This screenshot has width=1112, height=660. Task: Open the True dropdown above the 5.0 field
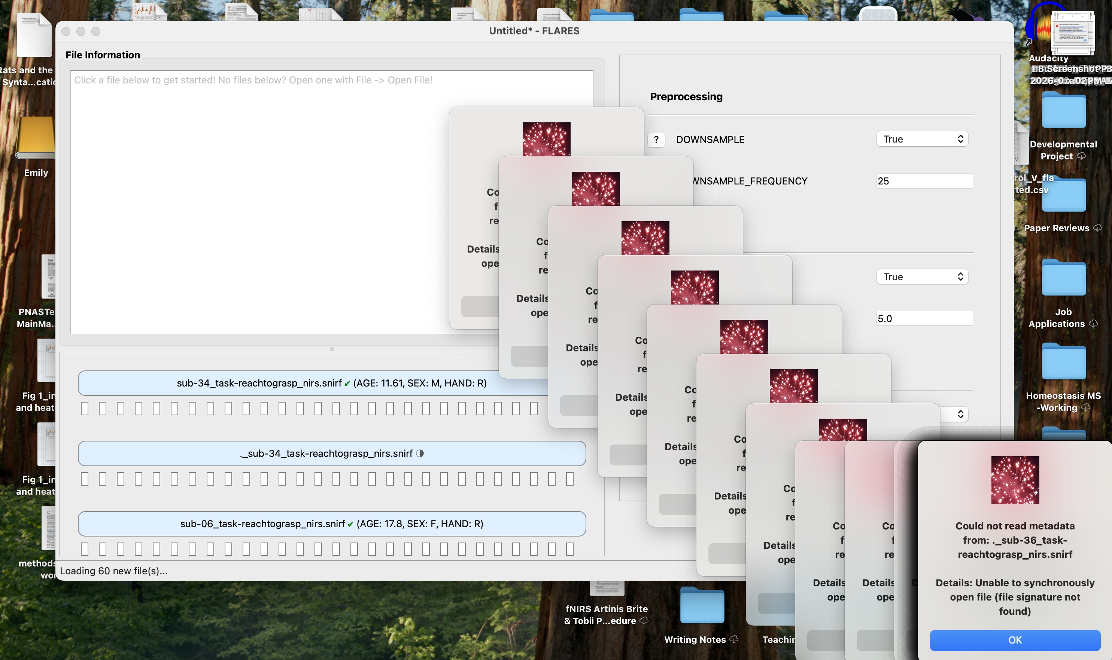tap(922, 276)
